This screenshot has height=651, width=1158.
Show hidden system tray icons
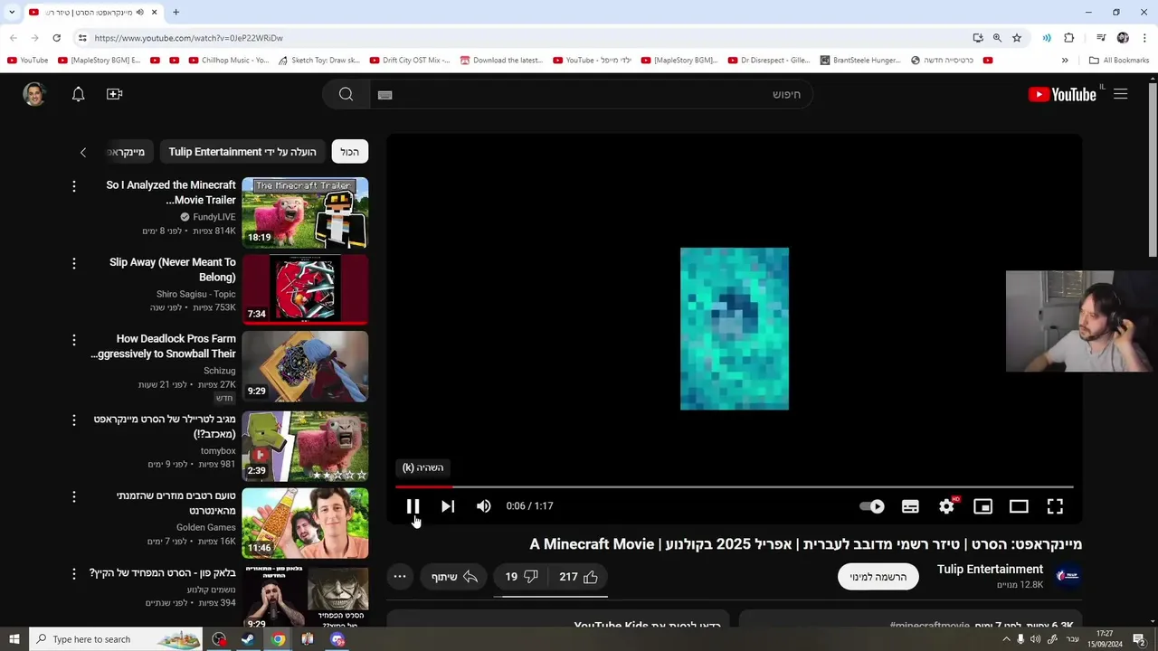(1005, 639)
